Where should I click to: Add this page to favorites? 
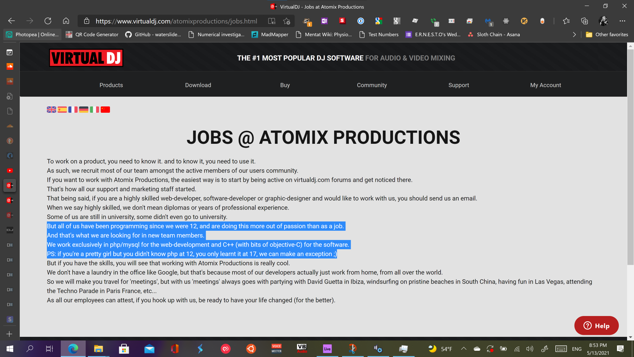(x=287, y=21)
